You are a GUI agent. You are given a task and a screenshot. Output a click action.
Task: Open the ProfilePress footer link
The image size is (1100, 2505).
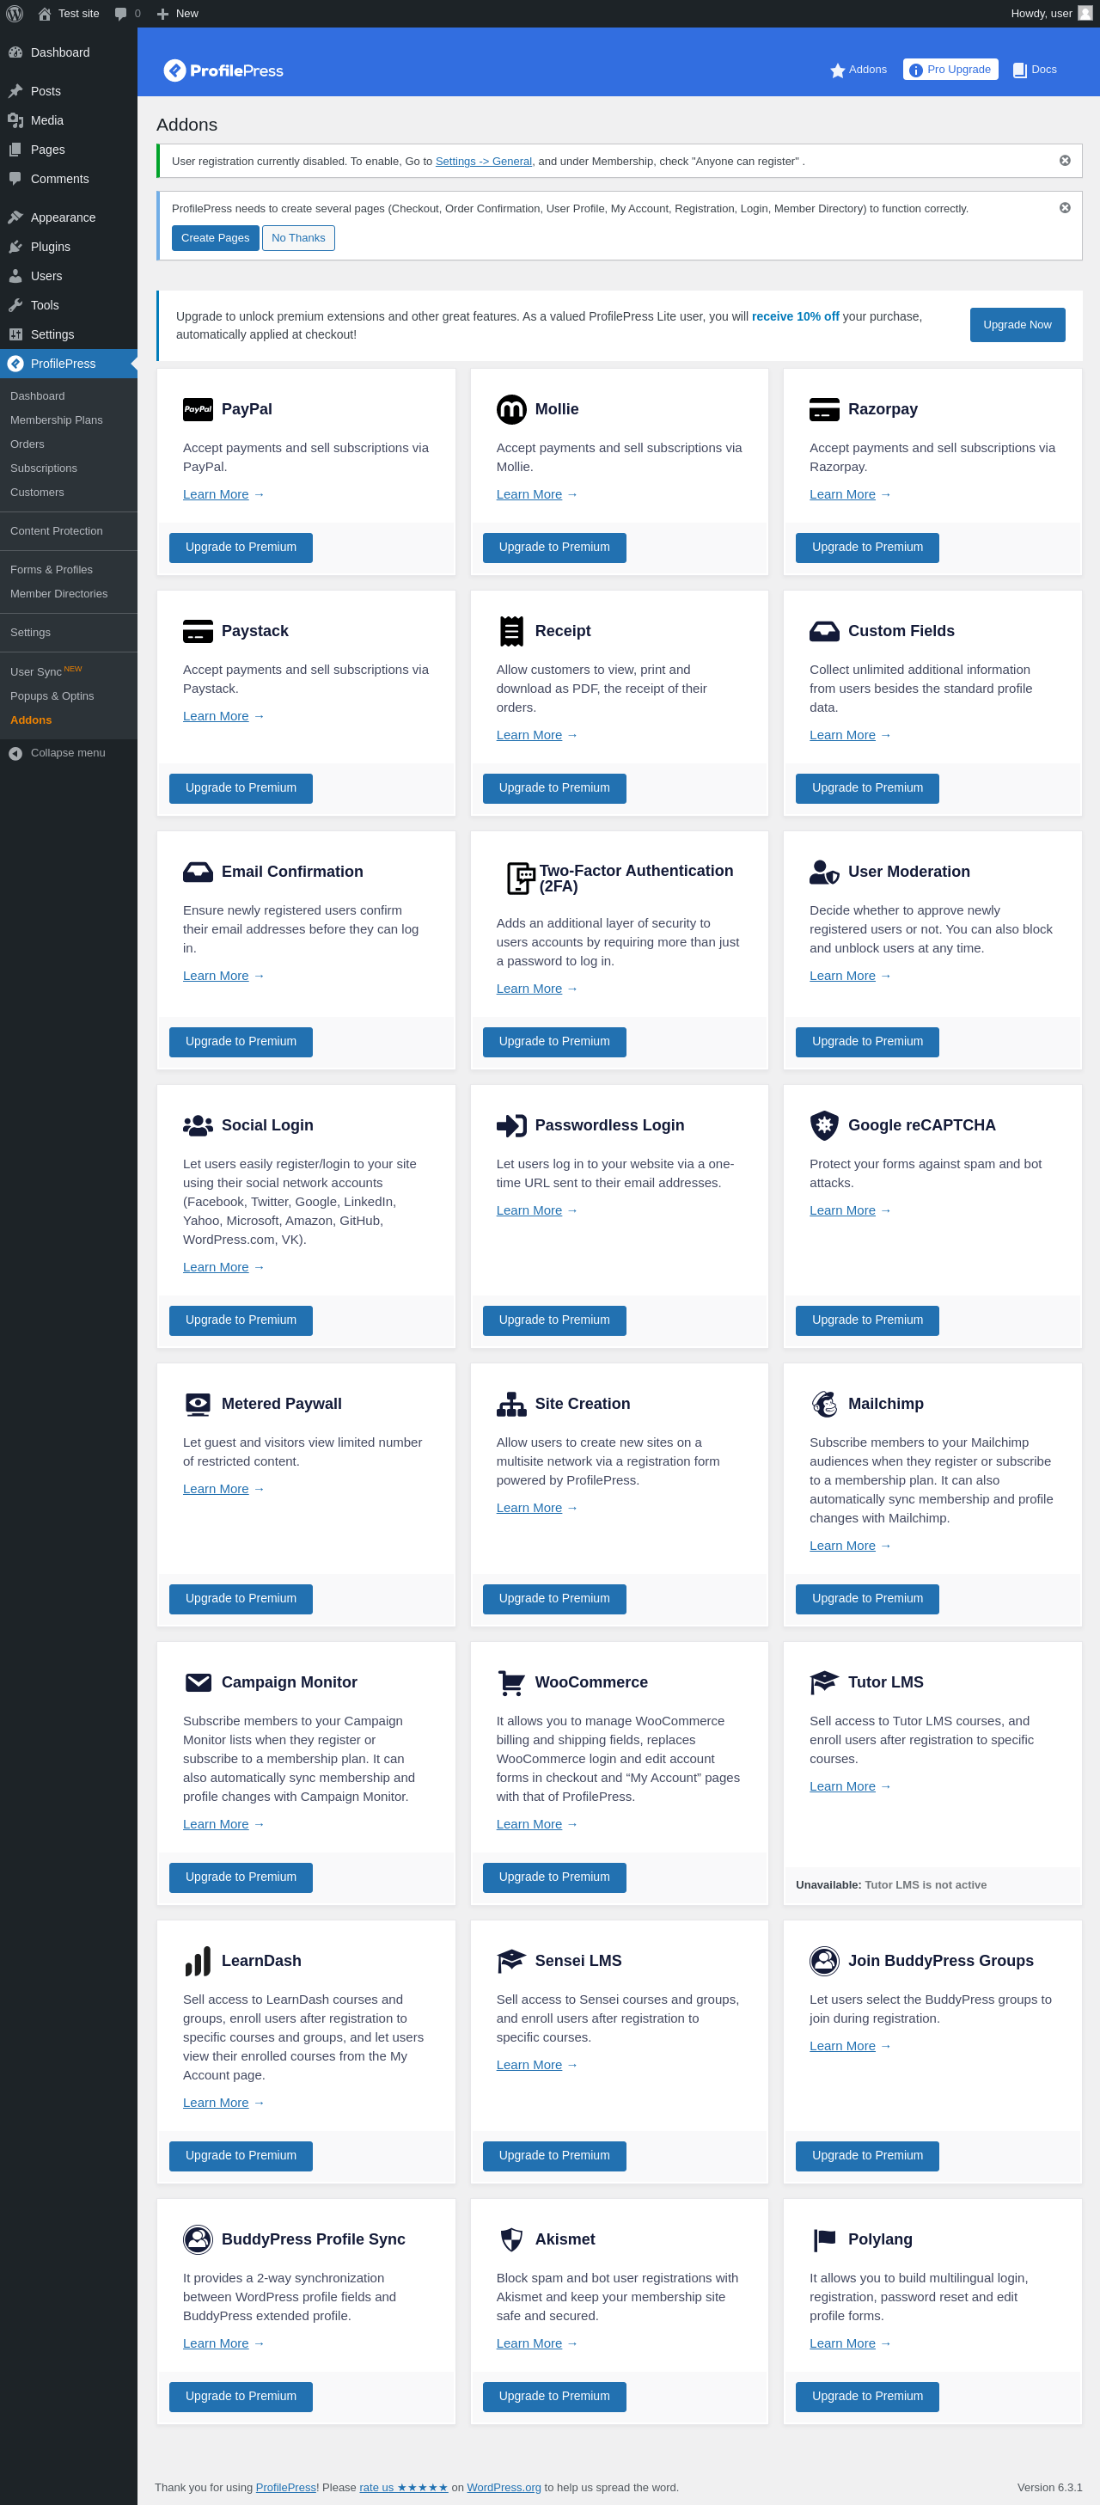pyautogui.click(x=285, y=2488)
